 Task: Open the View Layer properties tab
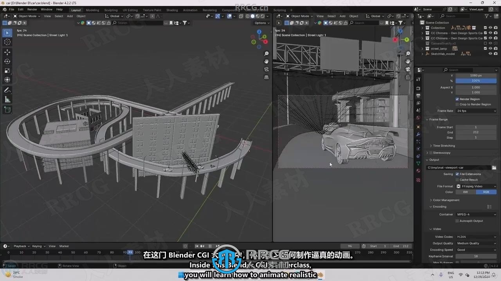(418, 103)
